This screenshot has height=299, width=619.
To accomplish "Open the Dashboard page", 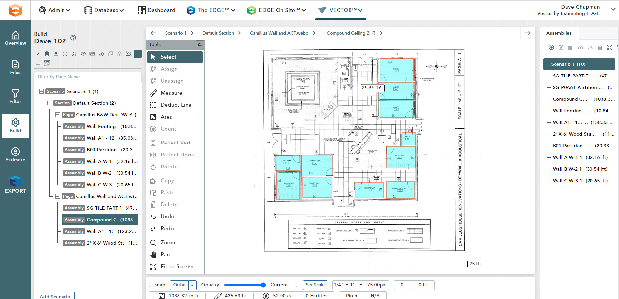I will 156,10.
